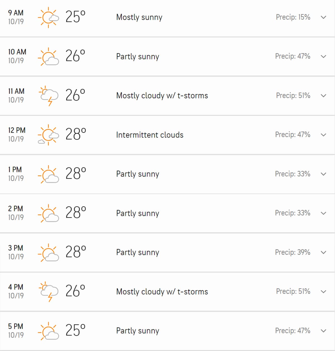335x351 pixels.
Task: Expand the 2 PM forecast chevron
Action: [324, 213]
